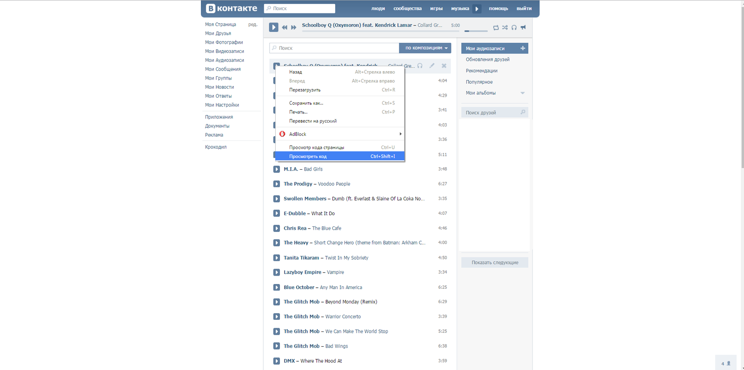
Task: Open Крокодил app link
Action: pos(216,147)
